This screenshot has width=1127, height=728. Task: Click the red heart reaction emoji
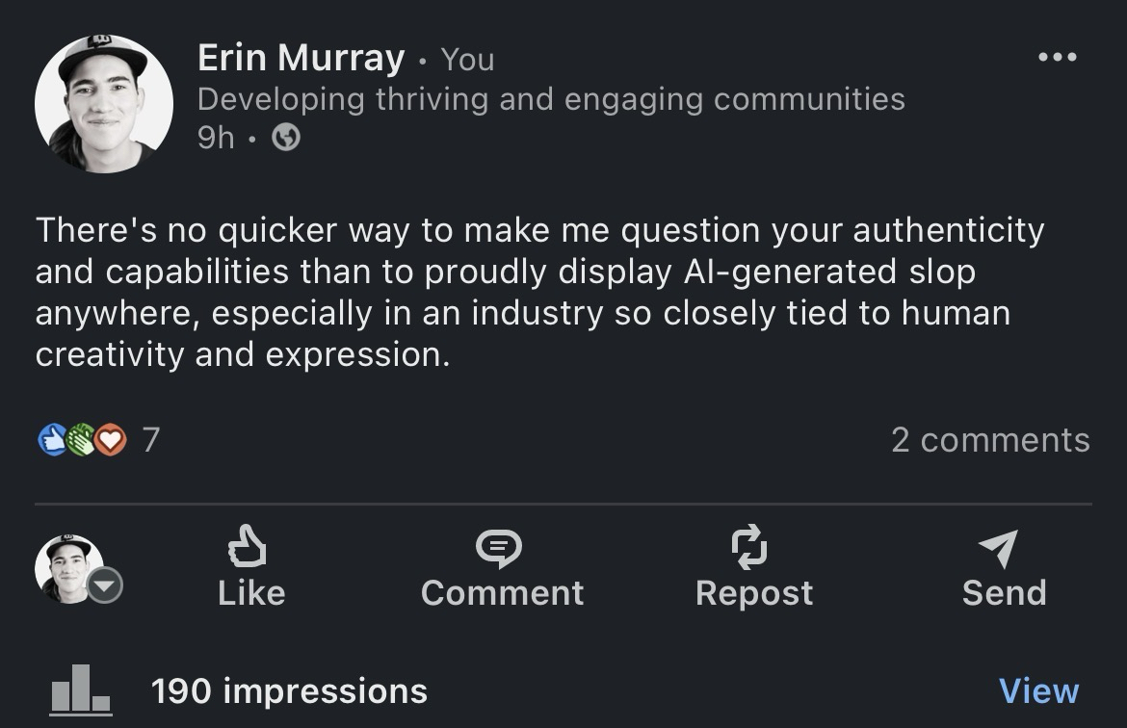111,440
